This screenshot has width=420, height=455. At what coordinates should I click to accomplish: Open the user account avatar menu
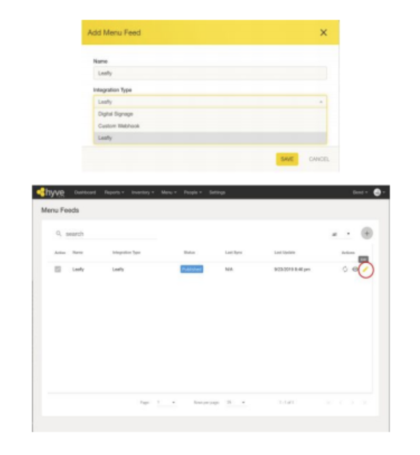pos(379,192)
